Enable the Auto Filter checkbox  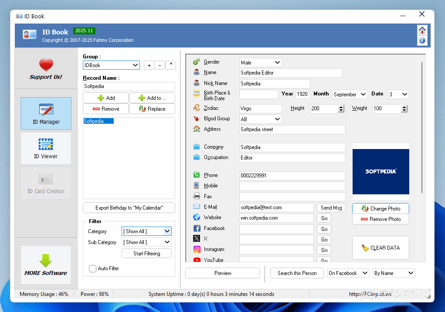pos(92,268)
